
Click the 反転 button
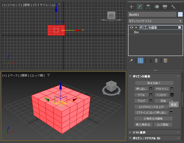coord(163,101)
